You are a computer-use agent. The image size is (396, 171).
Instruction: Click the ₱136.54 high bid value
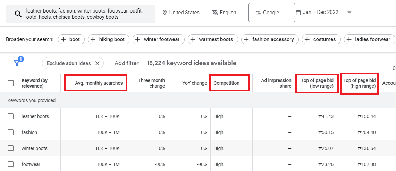coord(367,148)
